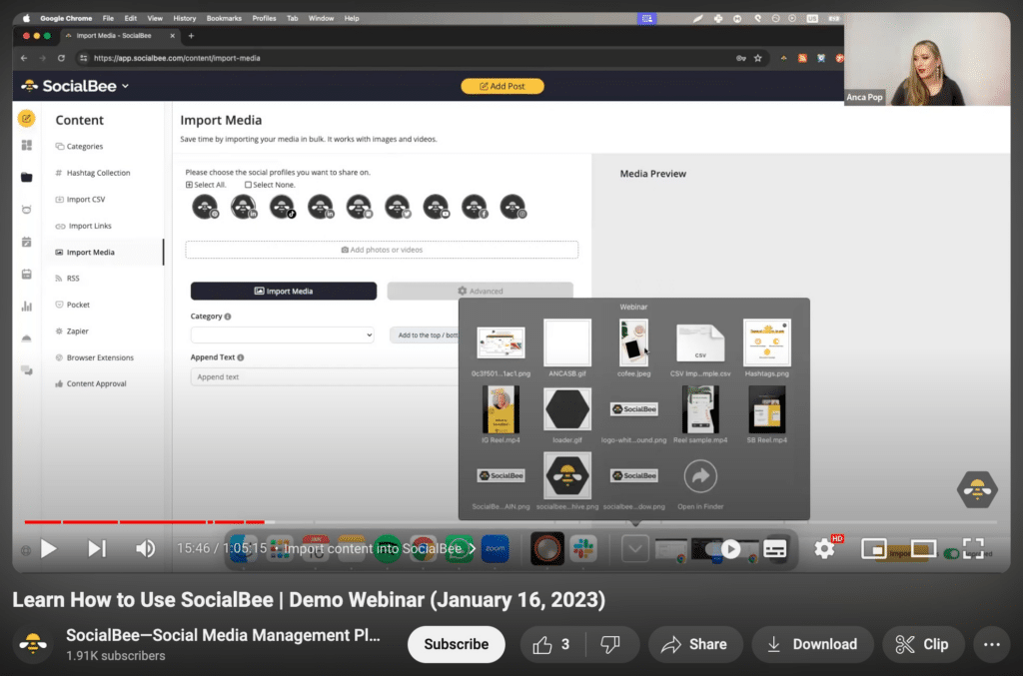Open SocialBee logo workspace dropdown
Viewport: 1023px width, 676px height.
[75, 86]
